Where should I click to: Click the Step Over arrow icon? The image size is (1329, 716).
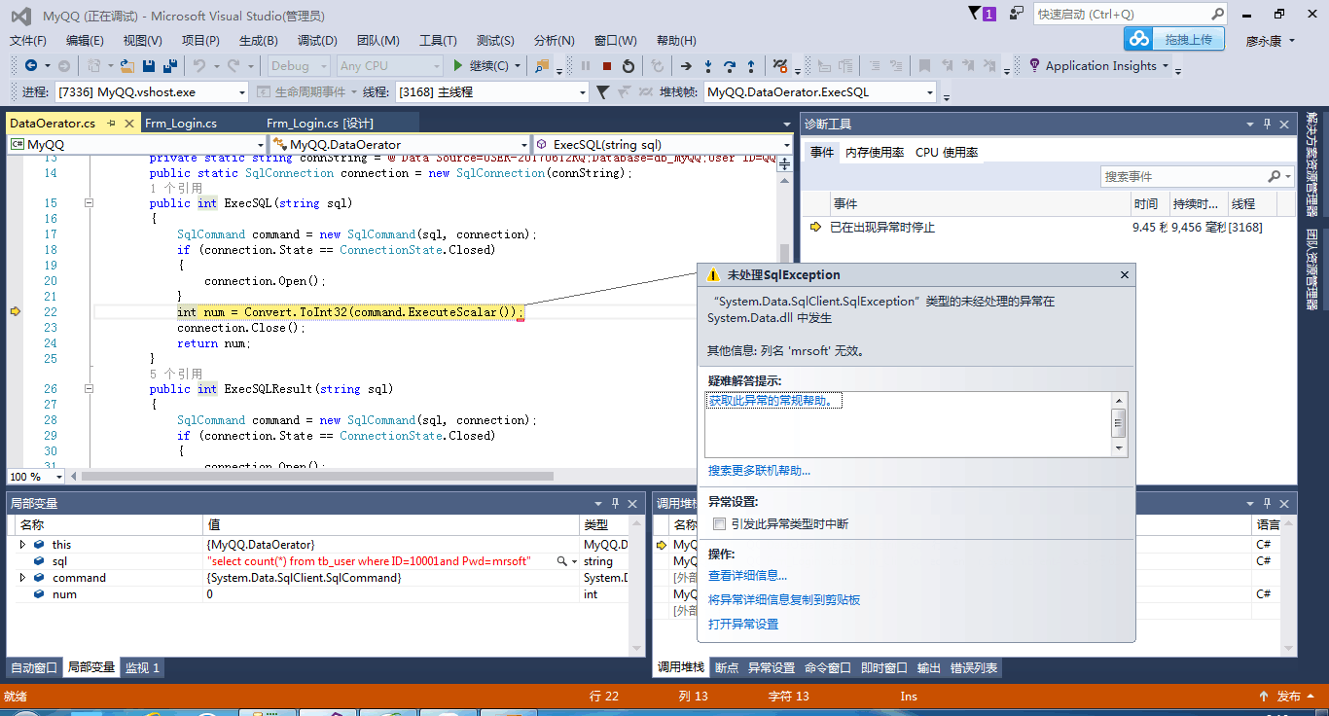click(x=730, y=66)
